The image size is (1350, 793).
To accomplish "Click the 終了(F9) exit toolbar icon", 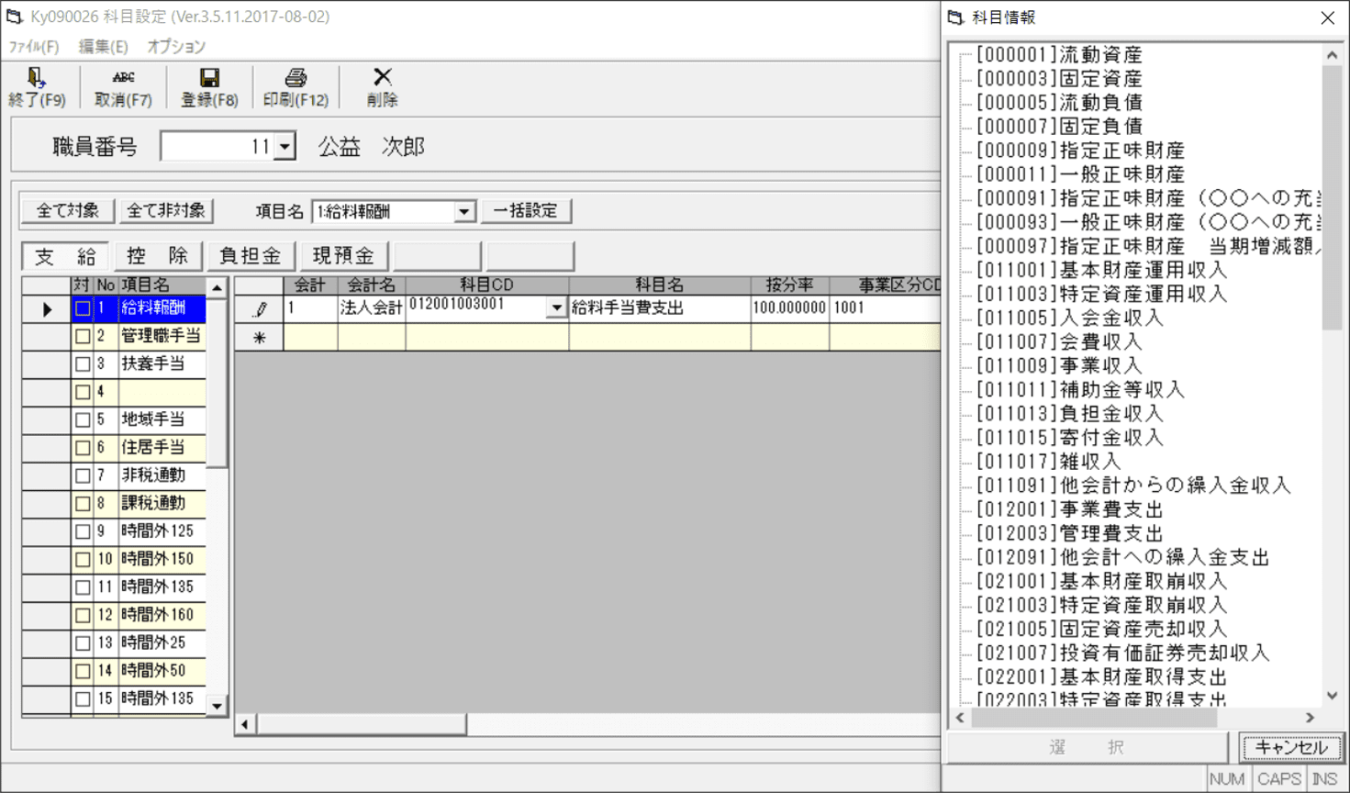I will 36,78.
